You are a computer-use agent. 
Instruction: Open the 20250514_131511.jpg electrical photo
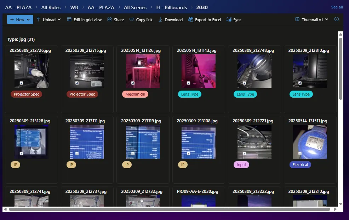(310, 142)
